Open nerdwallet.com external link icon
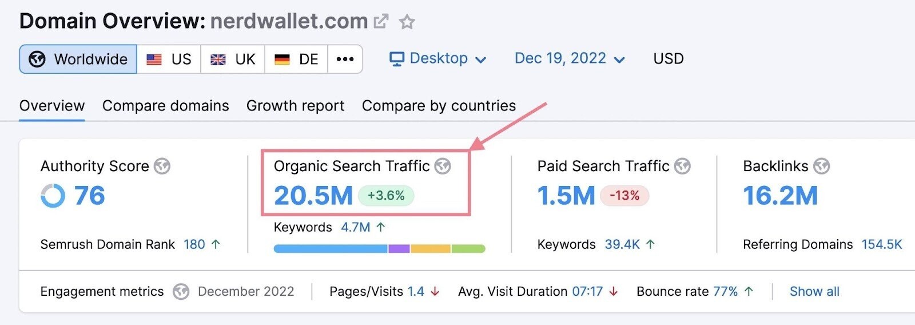Screen dimensions: 915x325 click(x=381, y=22)
